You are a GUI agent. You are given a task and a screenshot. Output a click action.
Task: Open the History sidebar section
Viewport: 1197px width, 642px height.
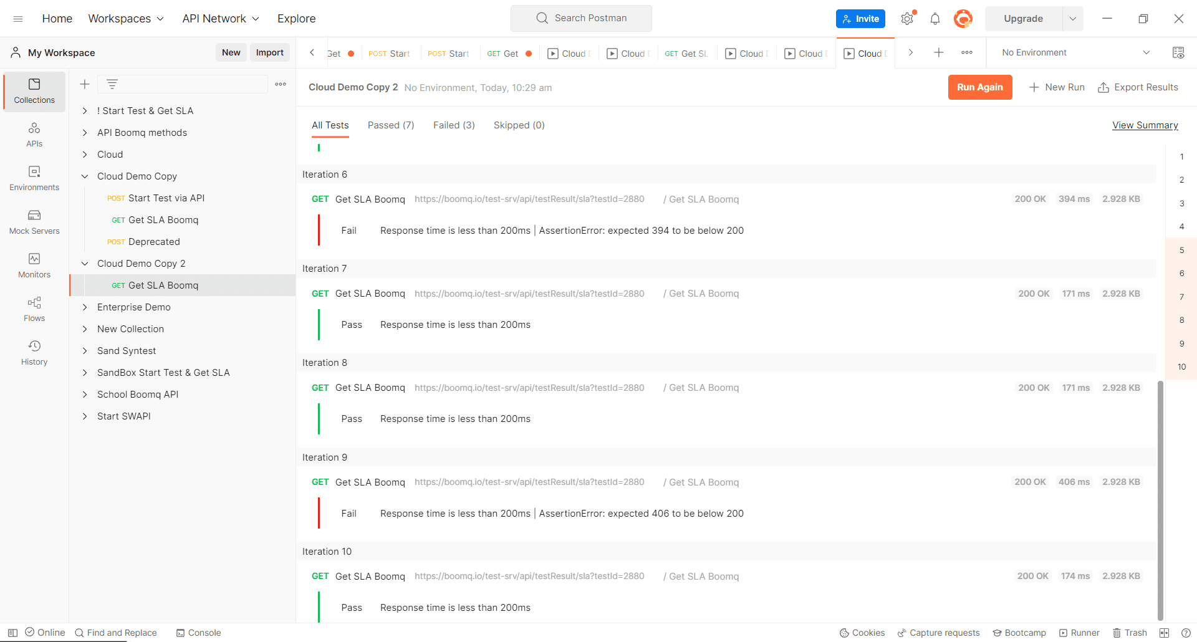point(34,353)
